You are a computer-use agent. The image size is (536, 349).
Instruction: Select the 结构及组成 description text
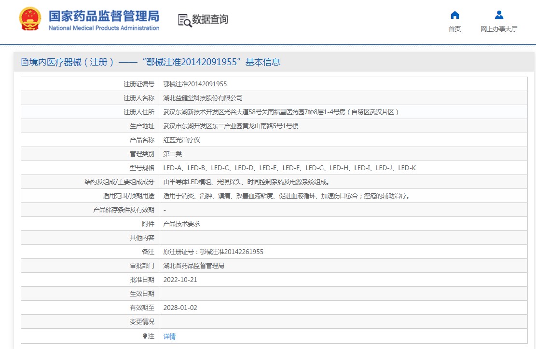pos(247,182)
